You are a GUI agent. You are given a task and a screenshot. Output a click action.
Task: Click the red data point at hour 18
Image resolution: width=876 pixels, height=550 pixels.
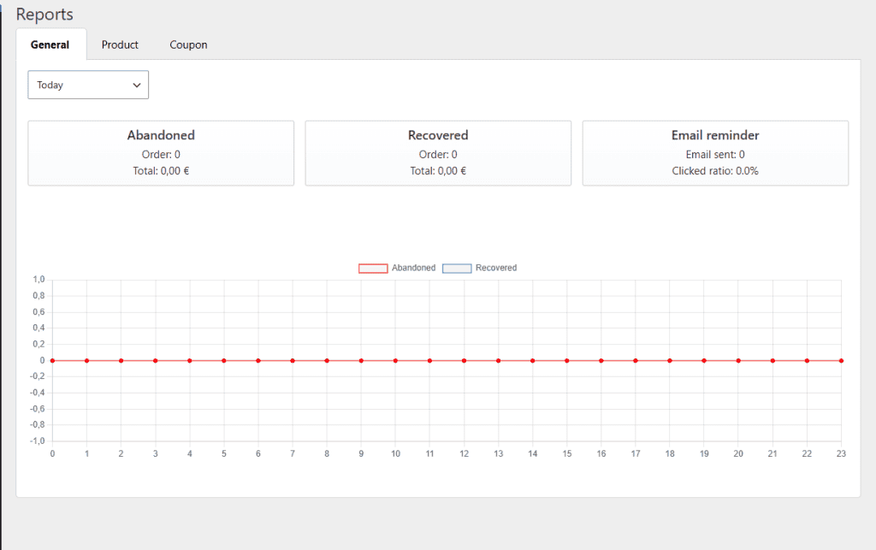tap(670, 361)
